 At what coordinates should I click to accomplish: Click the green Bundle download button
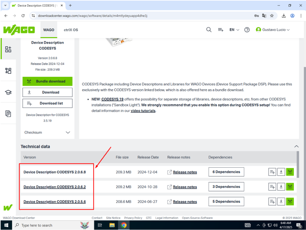point(47,81)
